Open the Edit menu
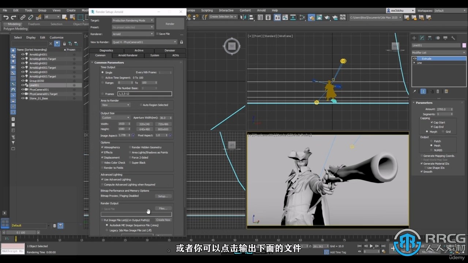Viewport: 468px width, 263px height. coord(16,11)
